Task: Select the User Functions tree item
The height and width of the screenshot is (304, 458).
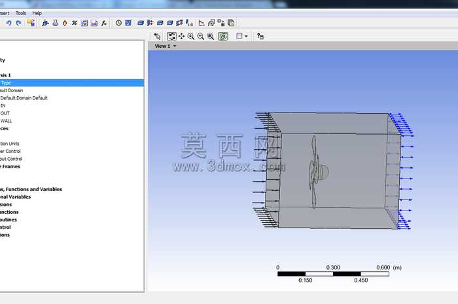Action: click(9, 212)
